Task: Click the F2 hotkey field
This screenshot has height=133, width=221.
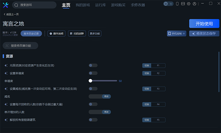Action: tap(158, 73)
